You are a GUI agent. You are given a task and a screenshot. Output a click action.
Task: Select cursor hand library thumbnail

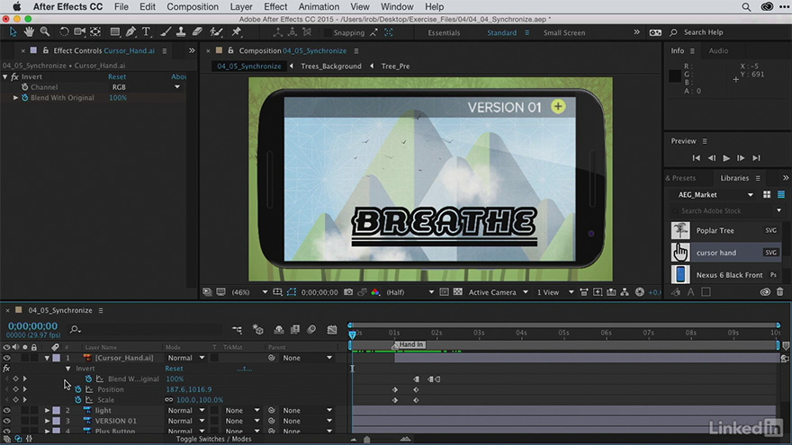(x=680, y=253)
